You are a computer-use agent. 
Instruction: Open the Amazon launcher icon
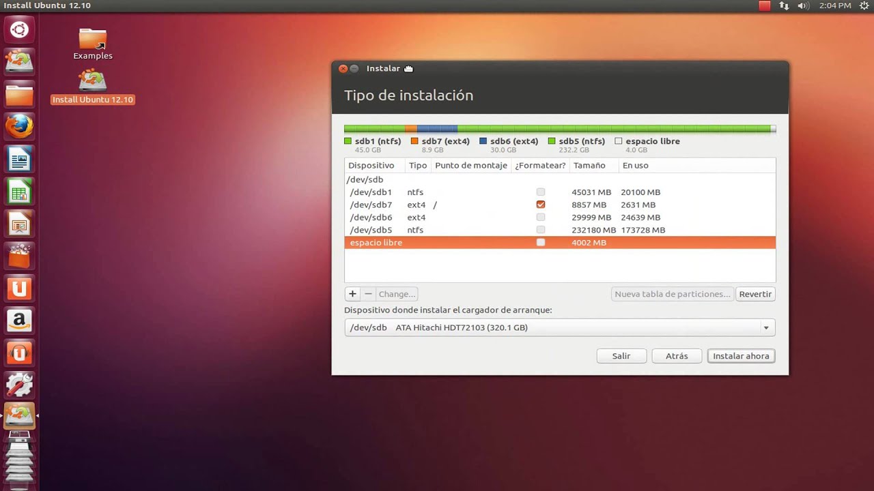tap(19, 321)
